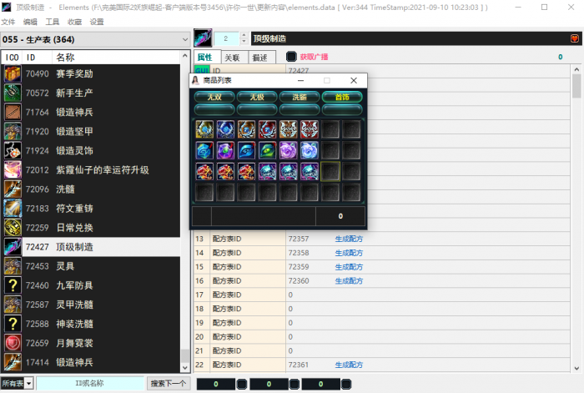Select the 72587 灵甲洗髓 list row
584x393 pixels.
92,305
